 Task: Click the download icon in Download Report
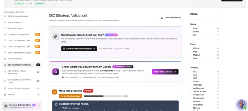[x=162, y=18]
